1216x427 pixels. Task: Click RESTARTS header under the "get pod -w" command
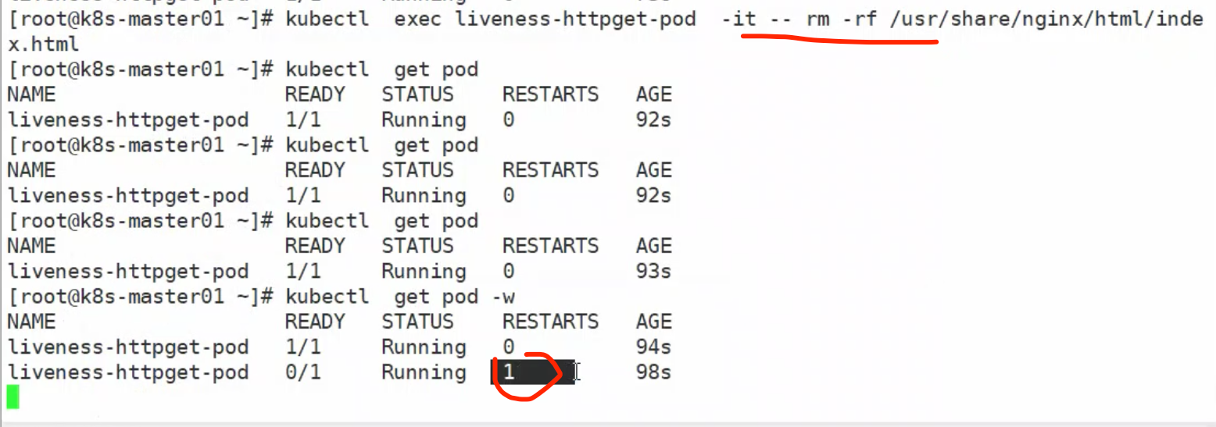(551, 322)
